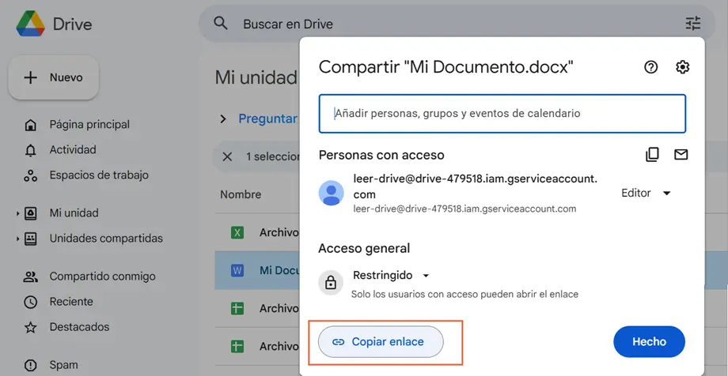Screen dimensions: 728x376
Task: Click the Página principal home icon
Action: coord(30,125)
